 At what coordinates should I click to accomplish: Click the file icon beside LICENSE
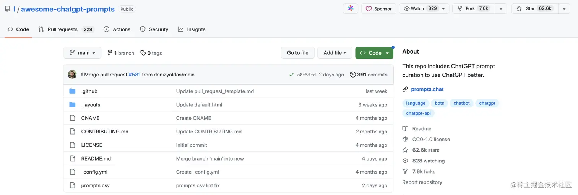pos(73,145)
